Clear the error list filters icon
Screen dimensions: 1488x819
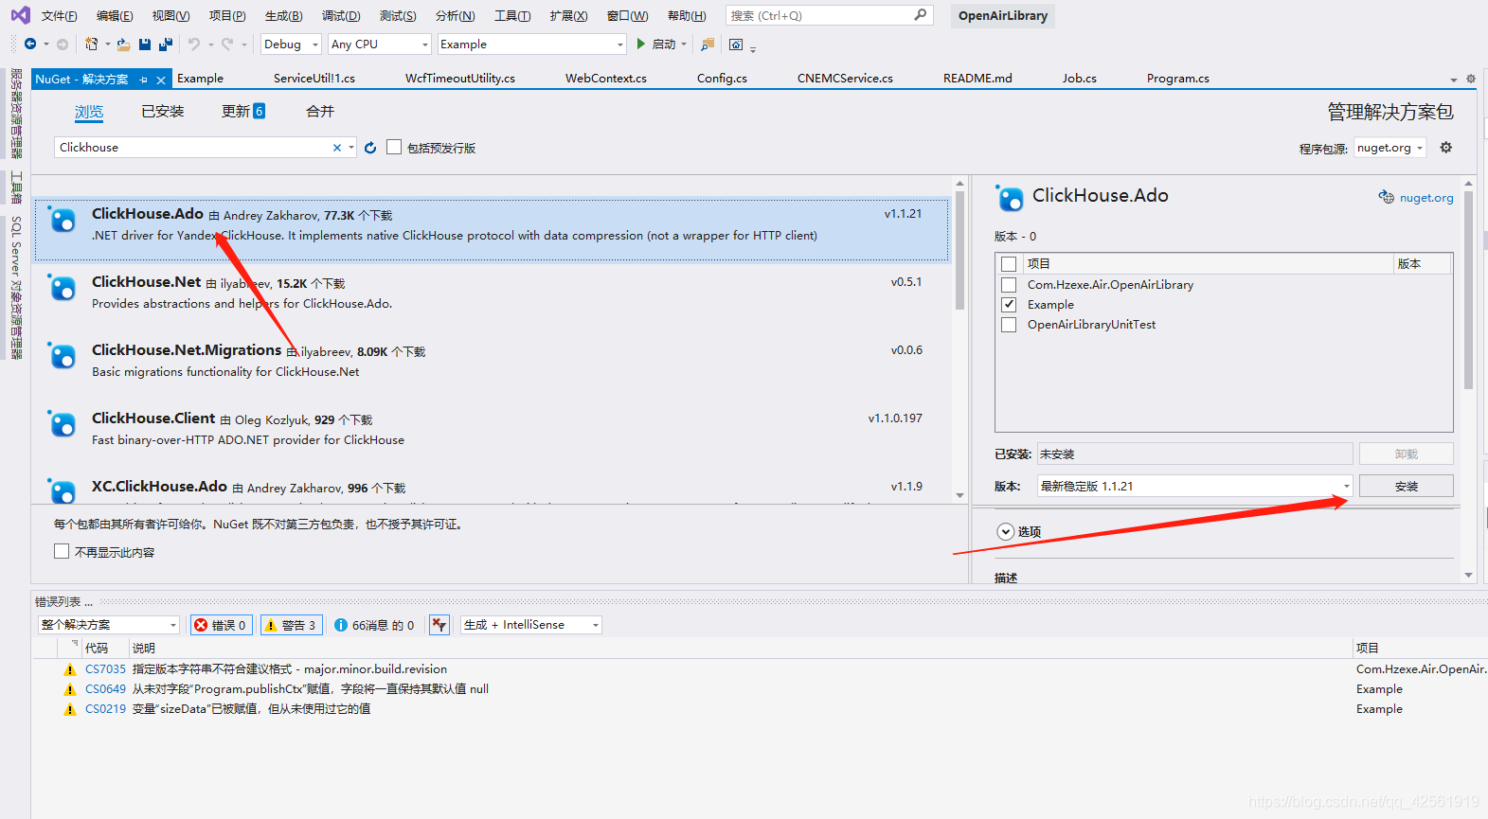[x=439, y=625]
